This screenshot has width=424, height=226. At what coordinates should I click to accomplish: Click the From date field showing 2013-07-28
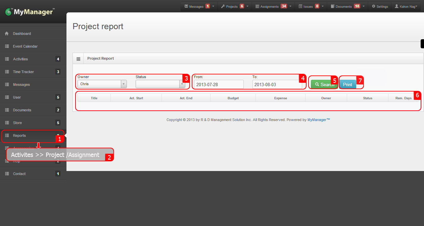(x=218, y=84)
